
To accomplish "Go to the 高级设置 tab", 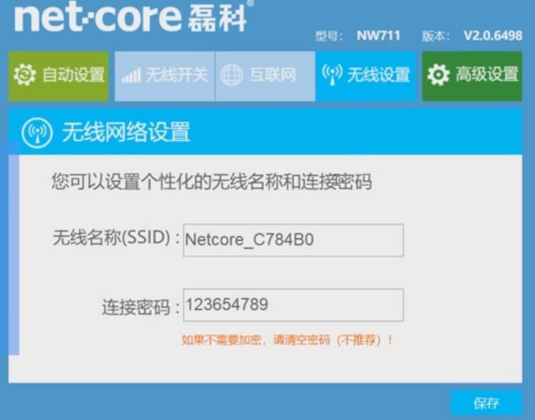I will pyautogui.click(x=472, y=76).
